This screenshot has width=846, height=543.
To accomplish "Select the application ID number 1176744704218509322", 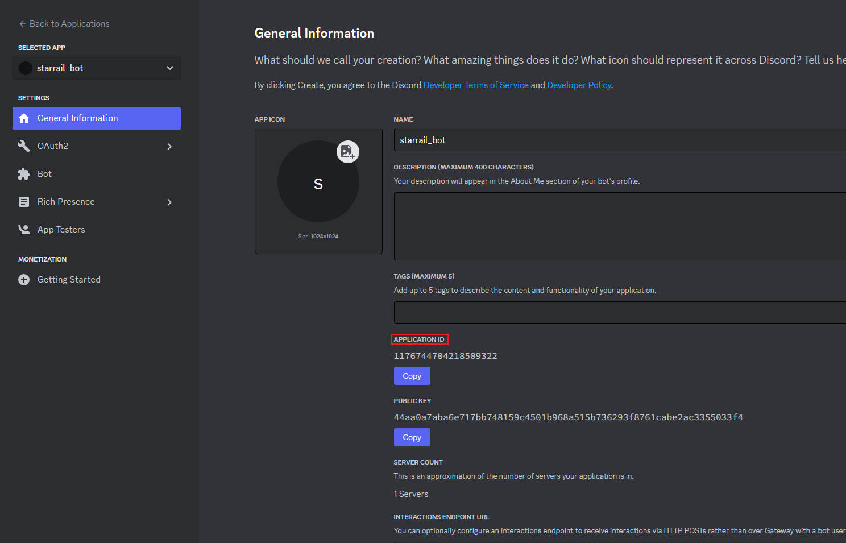I will point(446,356).
